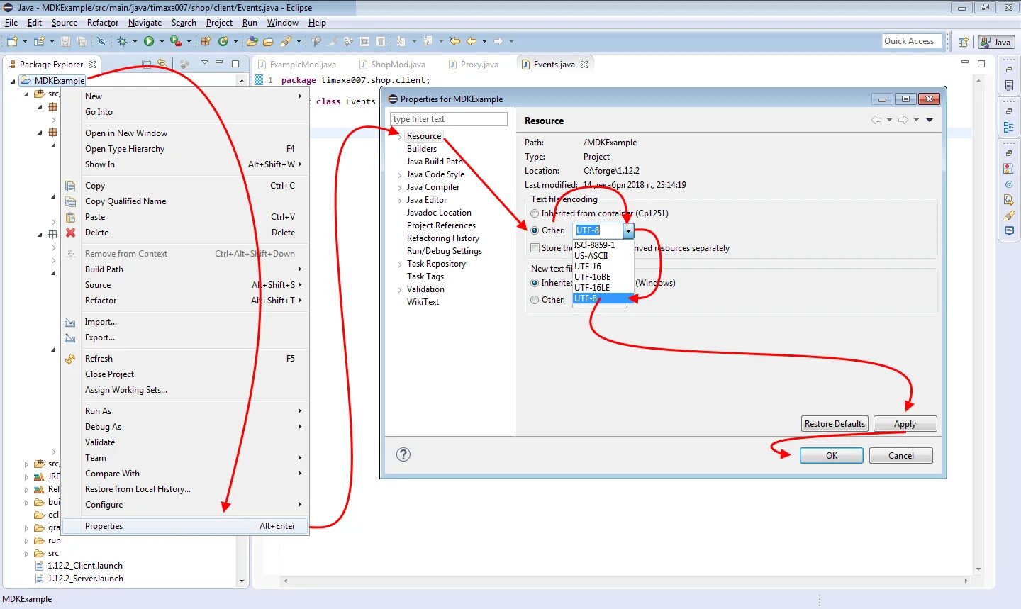Open the encoding combo box dropdown arrow

[628, 230]
